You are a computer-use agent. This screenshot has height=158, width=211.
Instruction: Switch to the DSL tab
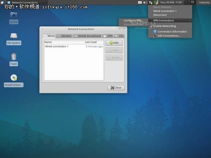(x=119, y=36)
